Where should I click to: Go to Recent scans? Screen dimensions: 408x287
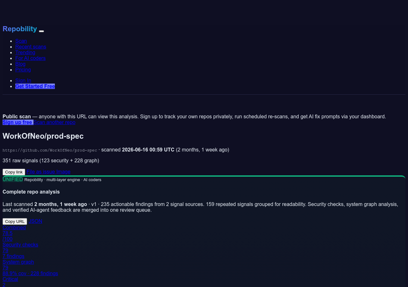tap(31, 47)
